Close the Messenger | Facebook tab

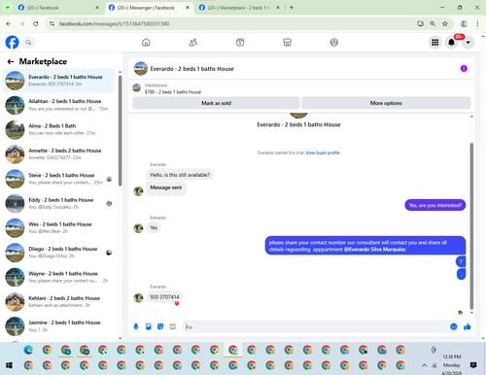(188, 8)
